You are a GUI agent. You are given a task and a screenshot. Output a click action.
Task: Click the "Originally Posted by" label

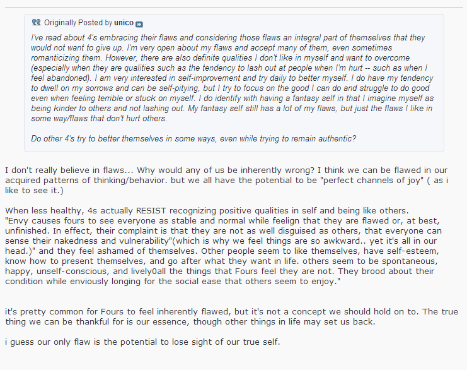pyautogui.click(x=78, y=23)
